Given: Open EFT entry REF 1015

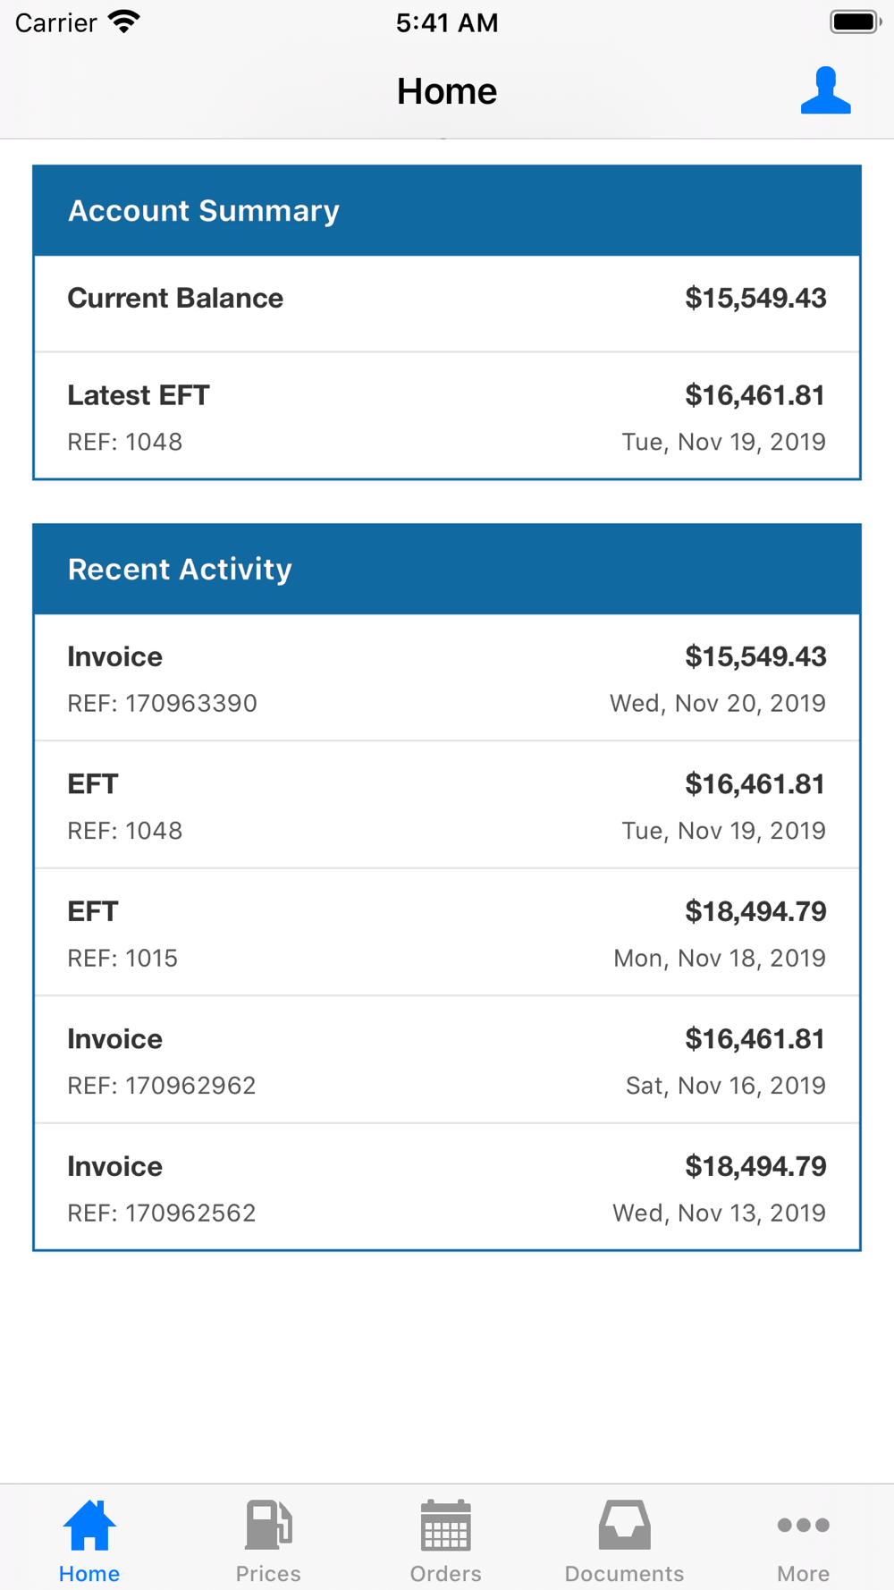Looking at the screenshot, I should pyautogui.click(x=447, y=934).
